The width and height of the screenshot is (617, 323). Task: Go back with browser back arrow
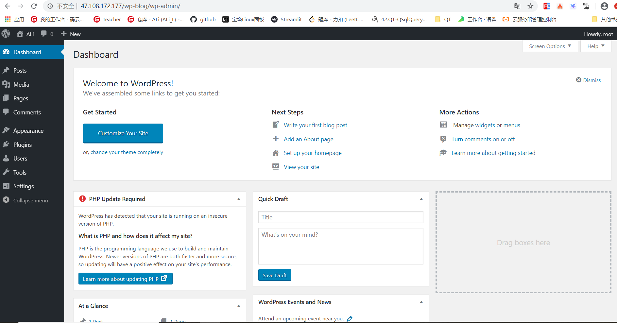[x=8, y=6]
